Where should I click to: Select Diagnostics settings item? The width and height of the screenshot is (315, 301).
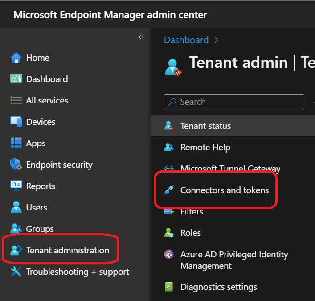click(218, 287)
